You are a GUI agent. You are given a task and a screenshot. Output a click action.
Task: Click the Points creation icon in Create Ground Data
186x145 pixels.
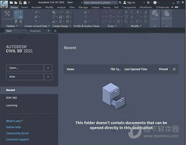[x=36, y=12]
